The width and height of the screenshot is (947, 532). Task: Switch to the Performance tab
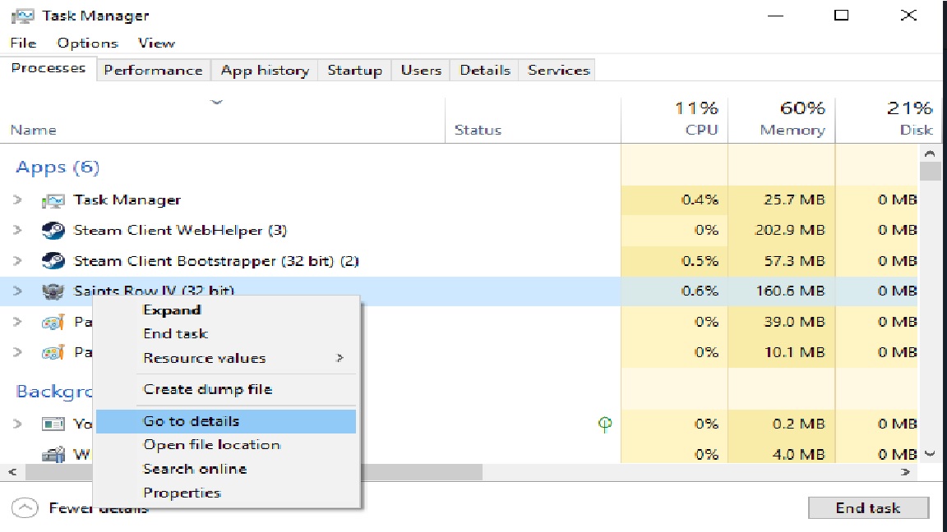[x=153, y=71]
